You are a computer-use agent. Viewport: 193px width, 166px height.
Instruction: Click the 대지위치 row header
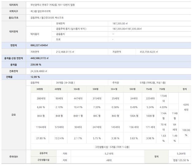pyautogui.click(x=13, y=5)
